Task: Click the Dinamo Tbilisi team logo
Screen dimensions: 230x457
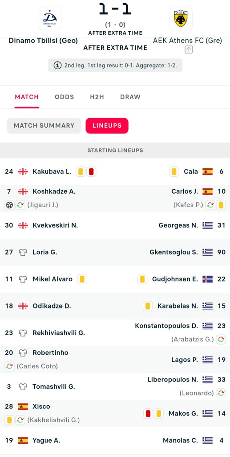Action: 50,18
